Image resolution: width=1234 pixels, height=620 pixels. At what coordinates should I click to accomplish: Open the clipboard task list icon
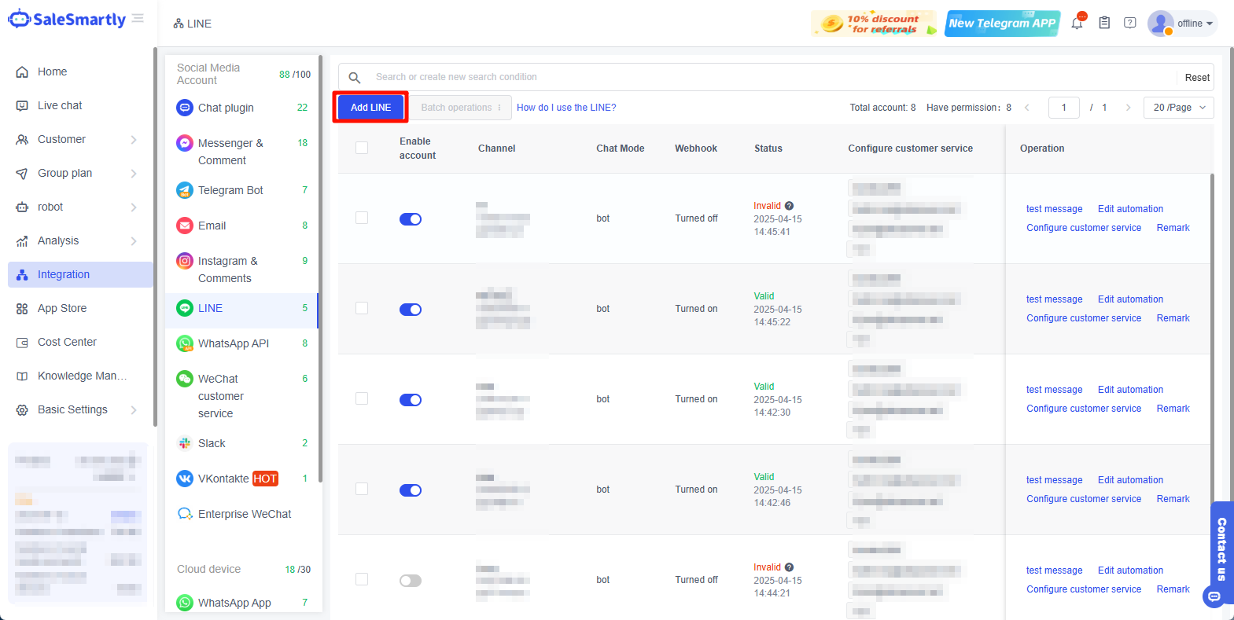(1104, 24)
